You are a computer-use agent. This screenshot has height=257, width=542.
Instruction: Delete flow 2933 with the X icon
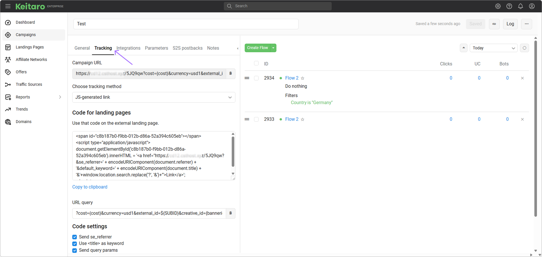pos(522,119)
